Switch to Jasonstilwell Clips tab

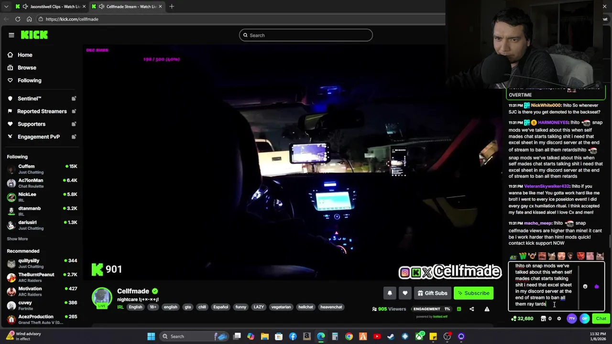50,6
